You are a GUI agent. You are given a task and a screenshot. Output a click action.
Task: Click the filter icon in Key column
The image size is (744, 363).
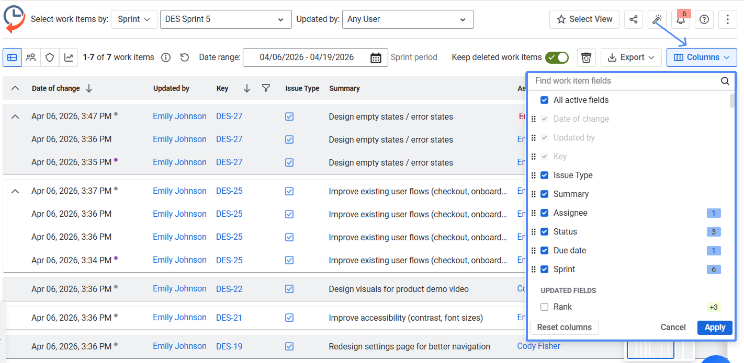point(266,88)
